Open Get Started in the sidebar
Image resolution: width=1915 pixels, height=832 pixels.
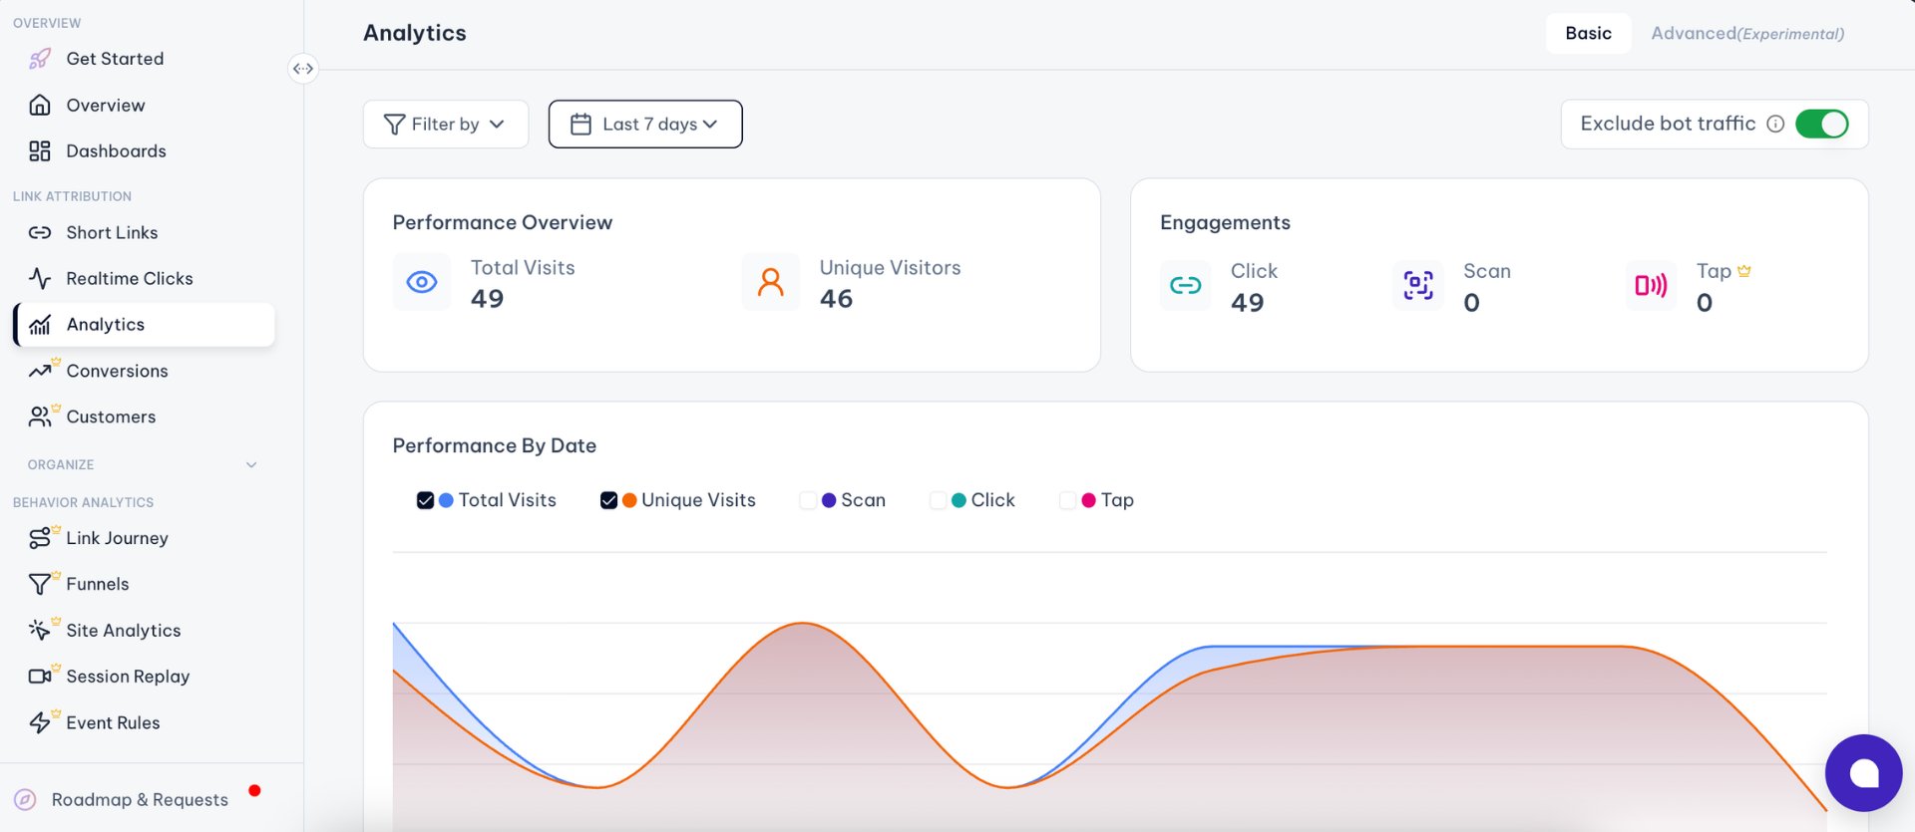[x=115, y=59]
